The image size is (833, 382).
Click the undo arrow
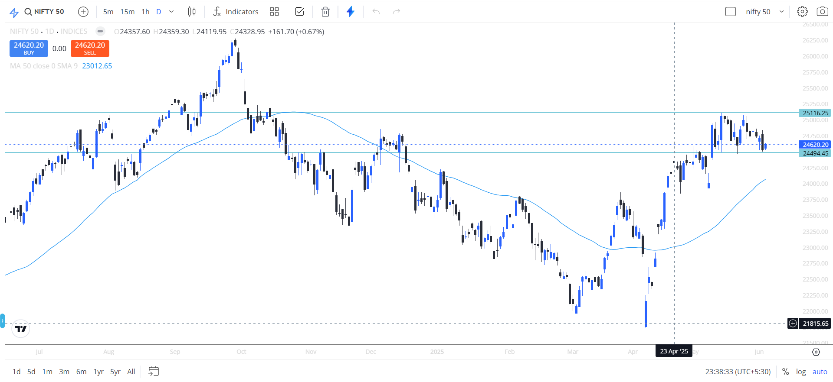376,12
